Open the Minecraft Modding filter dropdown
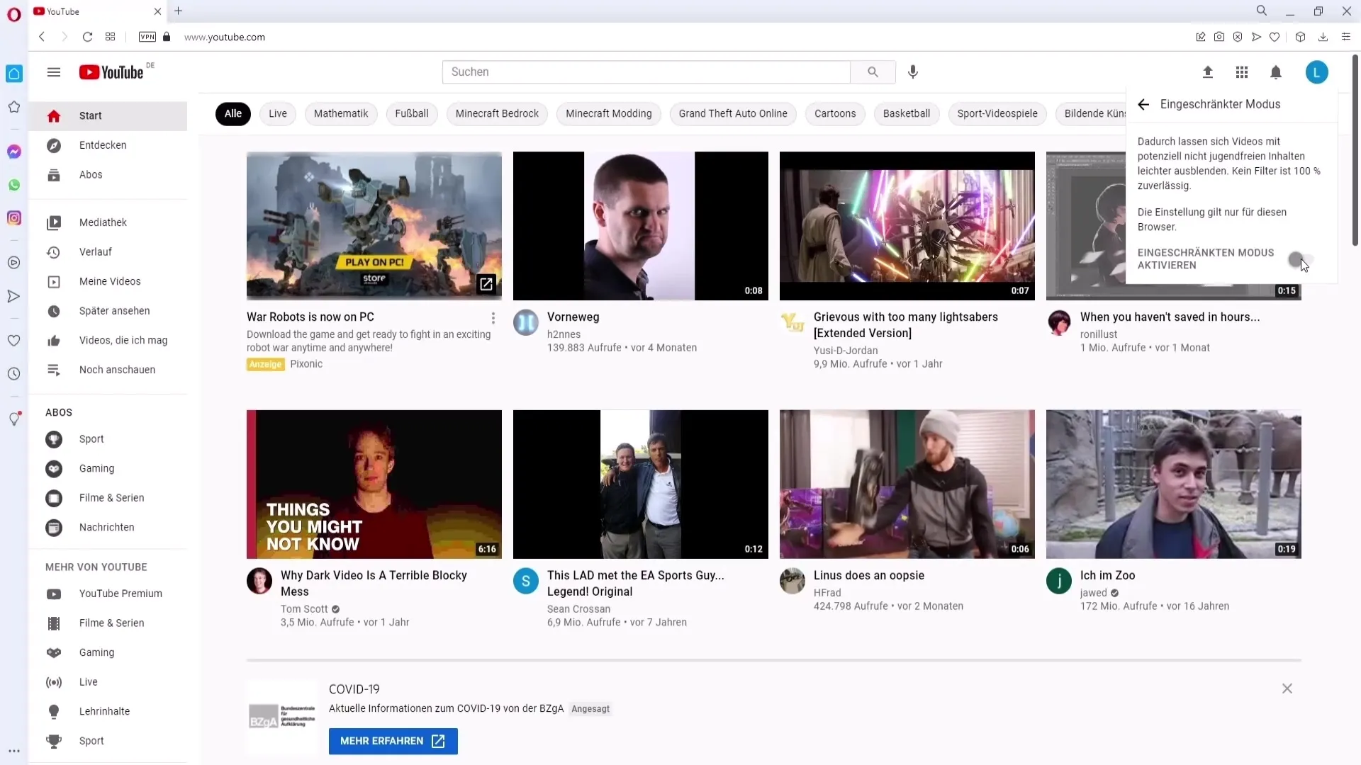1361x765 pixels. (608, 112)
